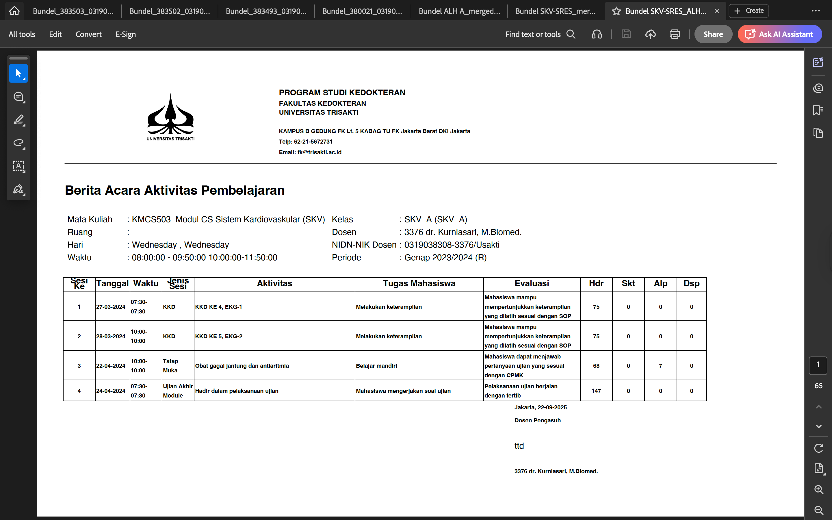Switch to Bundel ALH A_merged tab
Viewport: 832px width, 520px height.
pyautogui.click(x=459, y=11)
